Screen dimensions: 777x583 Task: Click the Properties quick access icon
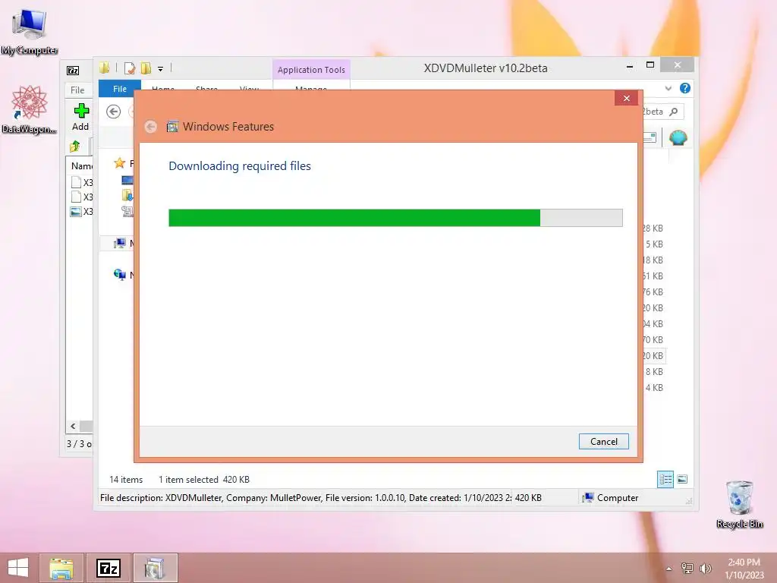click(x=130, y=68)
